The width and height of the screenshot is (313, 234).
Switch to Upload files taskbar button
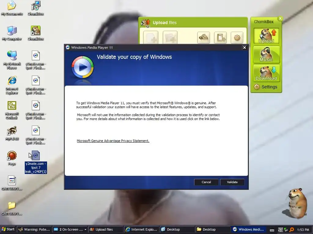[105, 229]
